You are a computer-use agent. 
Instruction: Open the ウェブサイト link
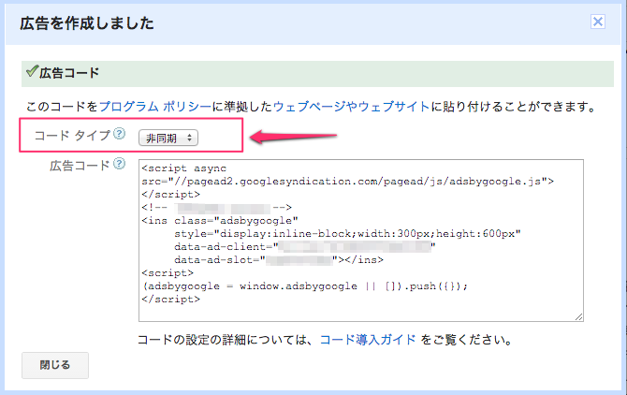(x=394, y=107)
